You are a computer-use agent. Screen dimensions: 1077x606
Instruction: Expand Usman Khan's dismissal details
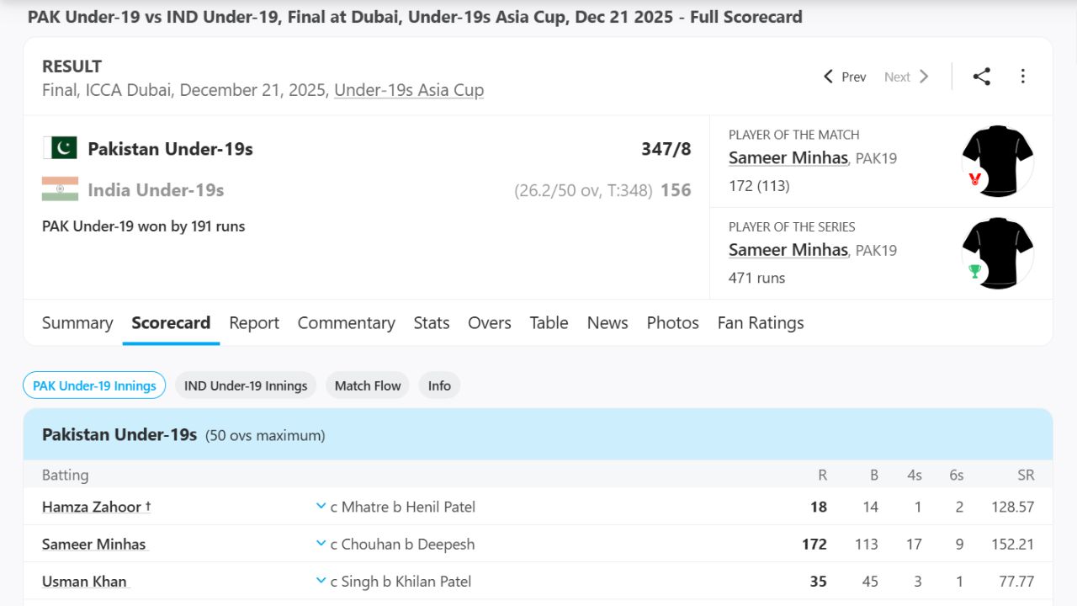(321, 580)
